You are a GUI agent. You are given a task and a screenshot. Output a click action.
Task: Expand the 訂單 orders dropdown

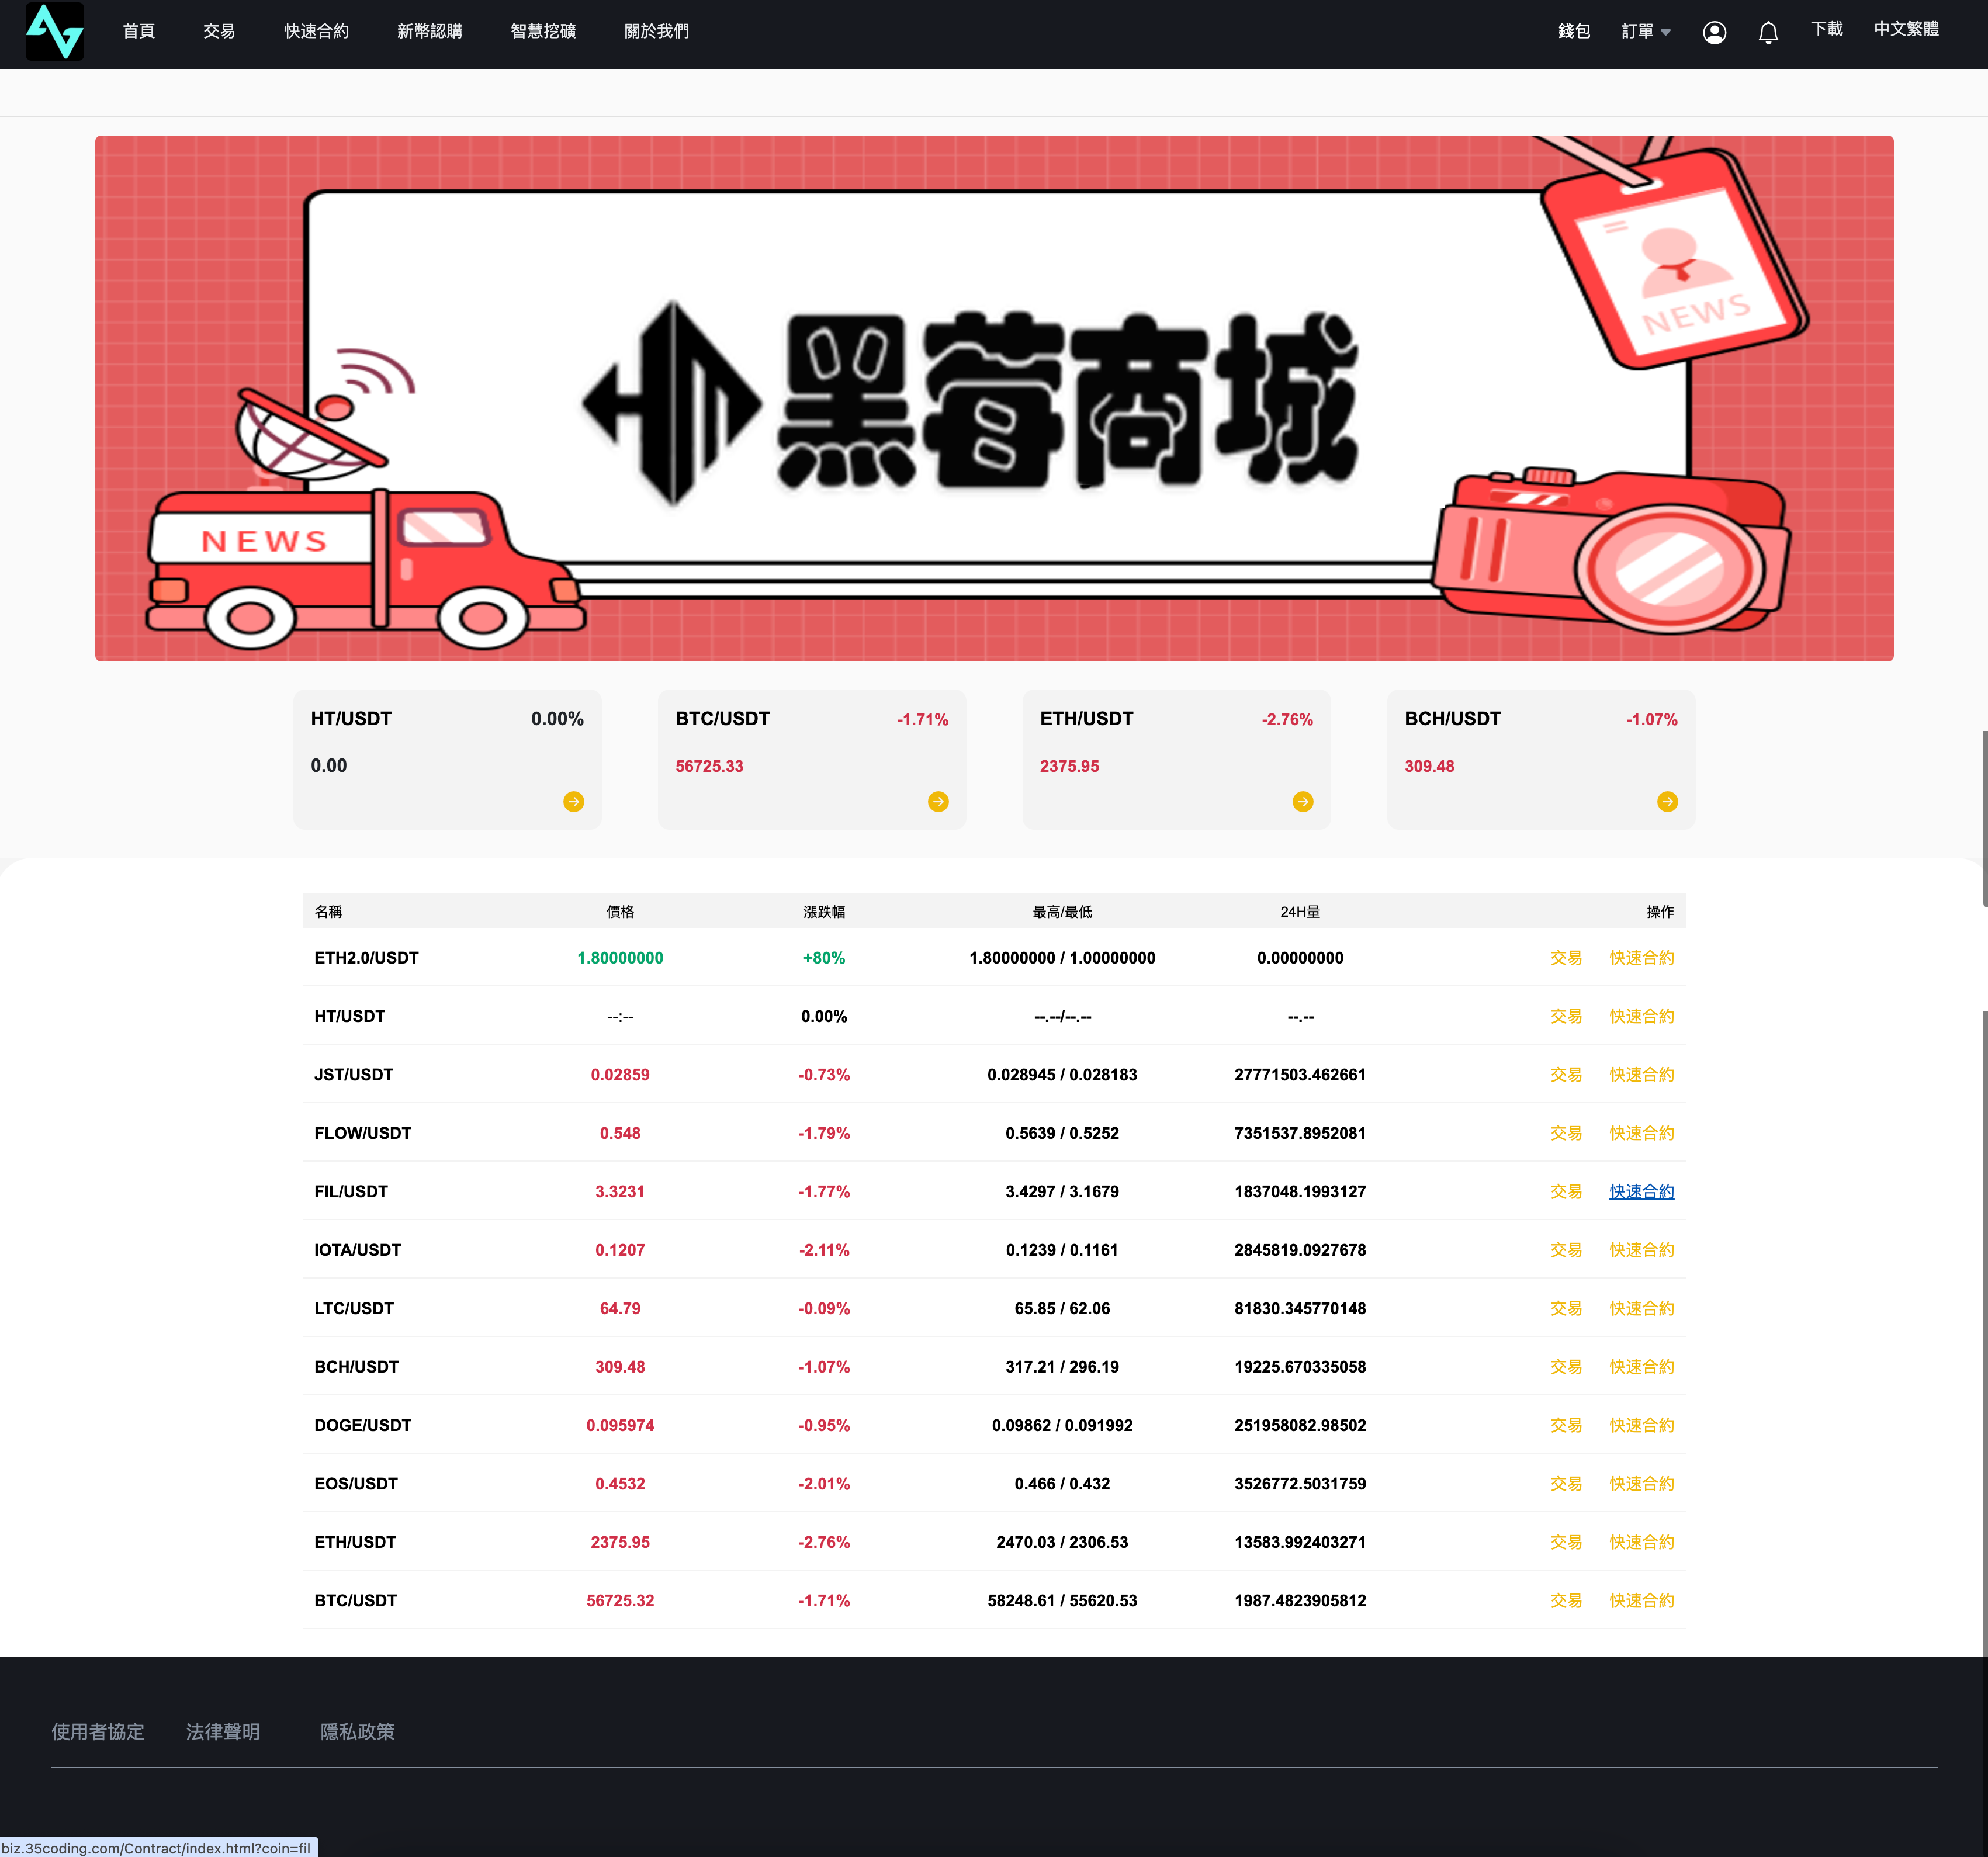point(1643,31)
